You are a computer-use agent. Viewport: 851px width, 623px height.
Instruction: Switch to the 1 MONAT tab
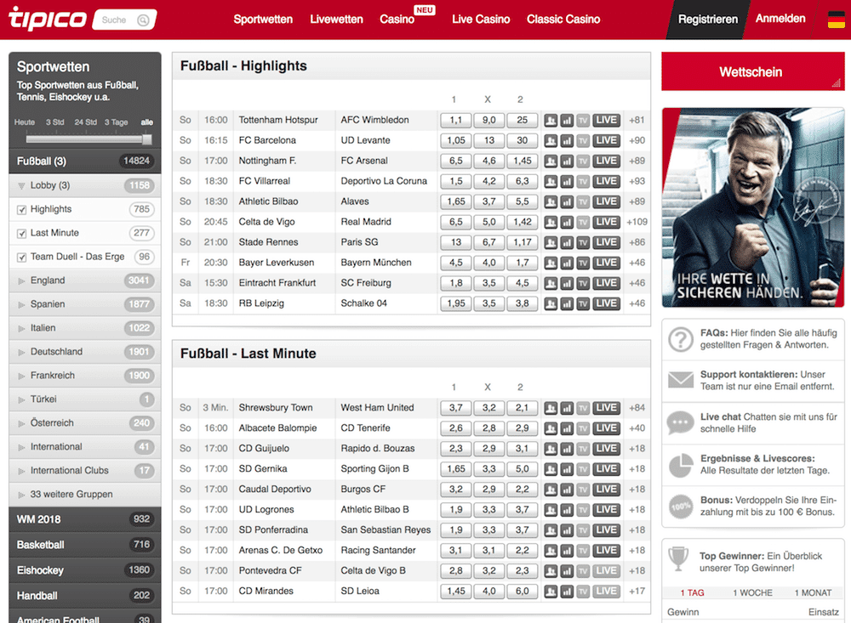(x=813, y=592)
